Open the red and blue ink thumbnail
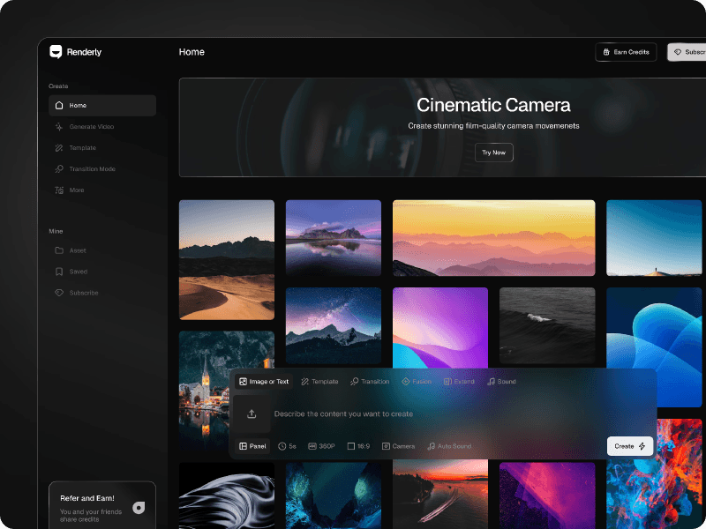 click(x=654, y=474)
